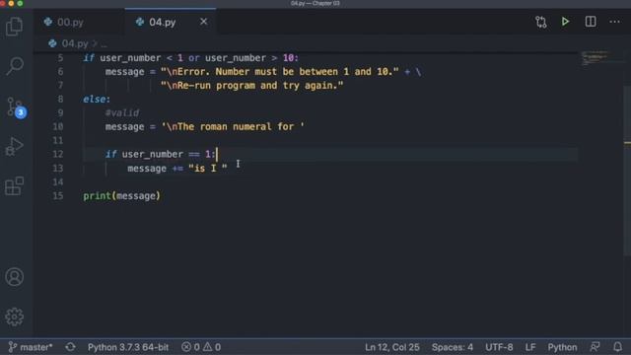The width and height of the screenshot is (631, 355).
Task: Split the editor to the right
Action: pos(591,22)
